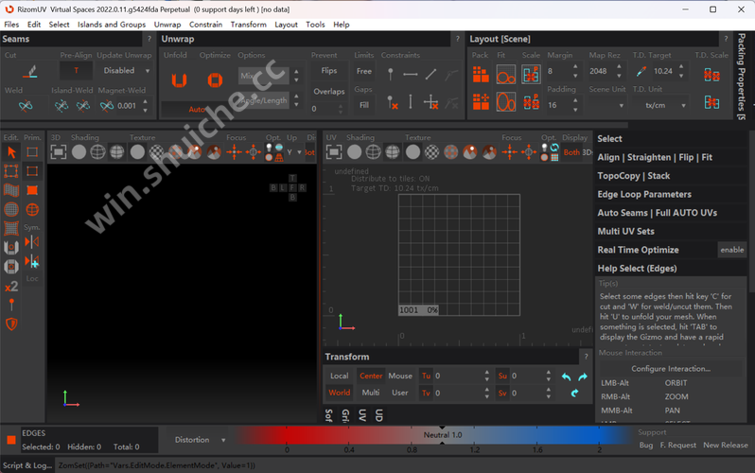Enable Real Time Optimize
755x473 pixels.
[732, 250]
